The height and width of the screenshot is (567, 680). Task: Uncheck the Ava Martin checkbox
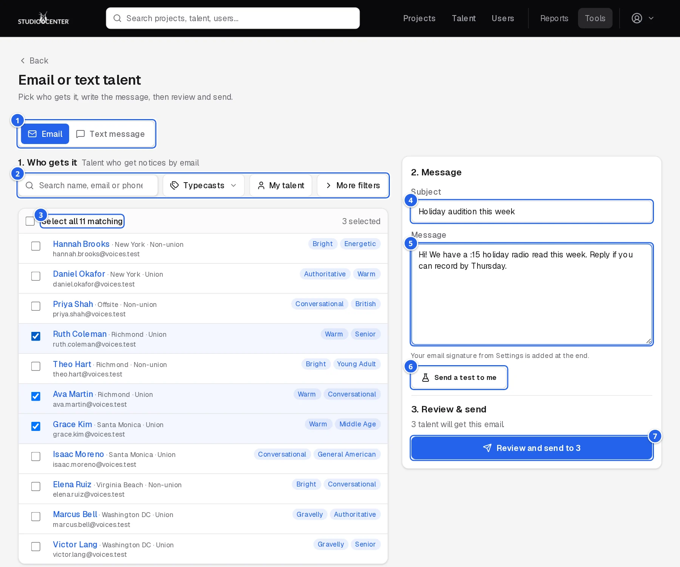coord(36,396)
